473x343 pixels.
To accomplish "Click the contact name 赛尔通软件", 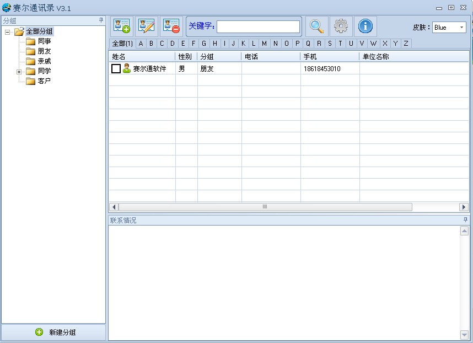I will click(149, 69).
